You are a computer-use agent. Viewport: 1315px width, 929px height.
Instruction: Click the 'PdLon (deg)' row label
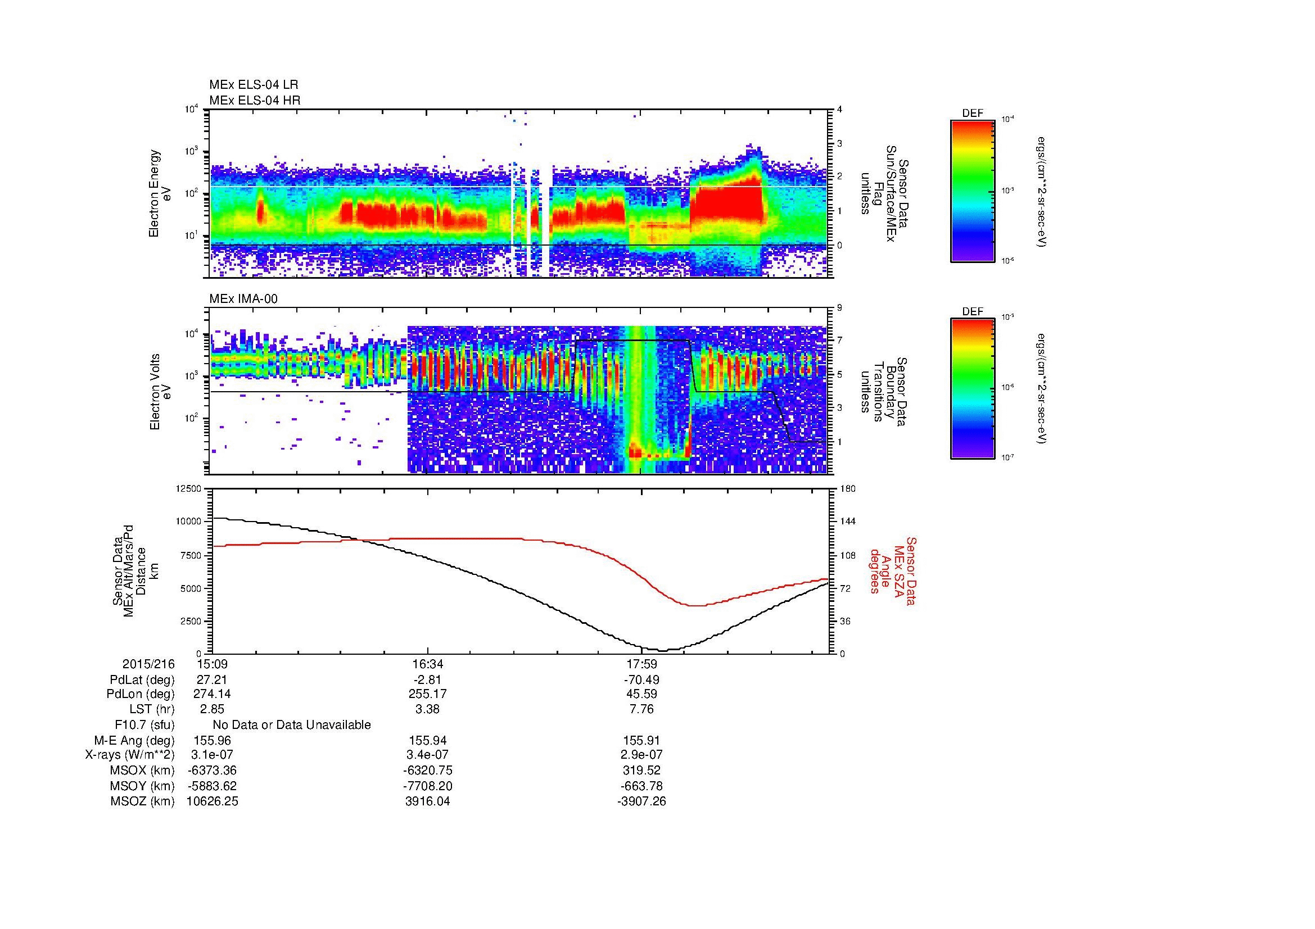(141, 694)
